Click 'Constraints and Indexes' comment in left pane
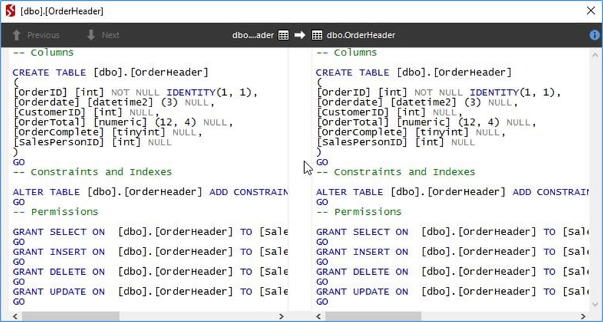 (x=92, y=172)
